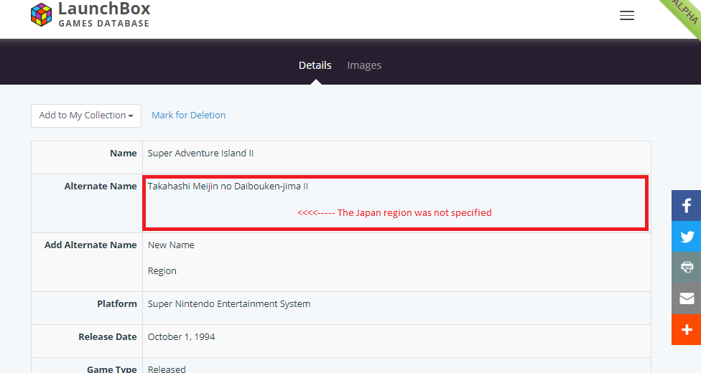
Task: Click the print icon in share sidebar
Action: tap(686, 268)
